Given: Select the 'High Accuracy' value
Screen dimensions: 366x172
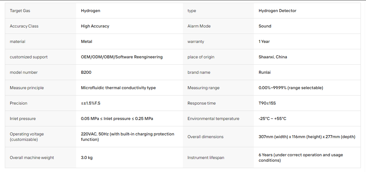Looking at the screenshot, I should coord(95,26).
